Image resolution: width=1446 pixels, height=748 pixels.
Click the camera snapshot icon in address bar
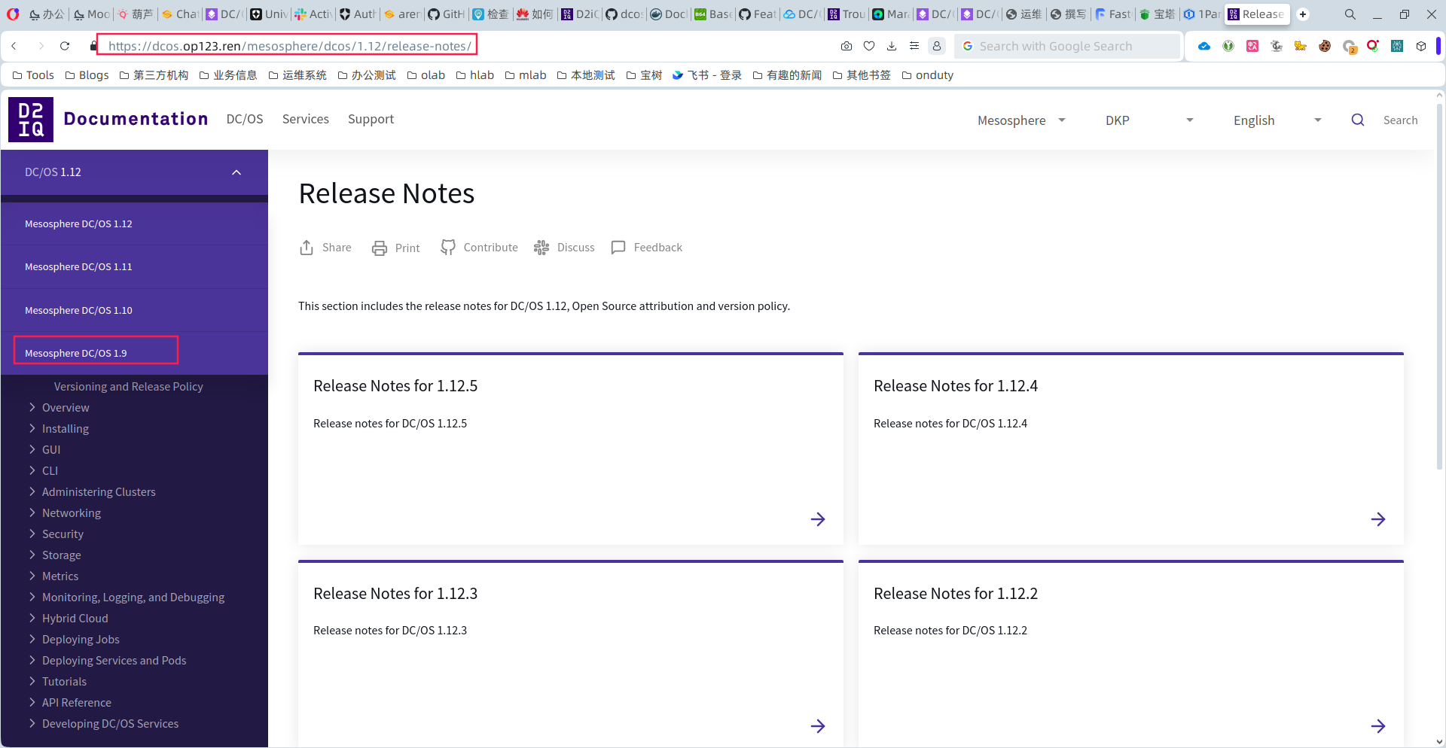pos(847,46)
